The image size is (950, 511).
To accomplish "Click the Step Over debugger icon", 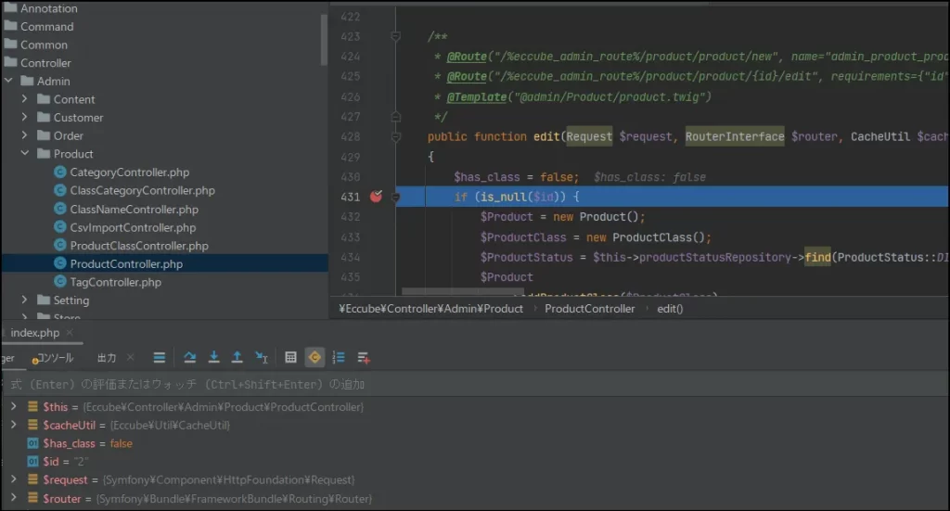I will pyautogui.click(x=190, y=357).
